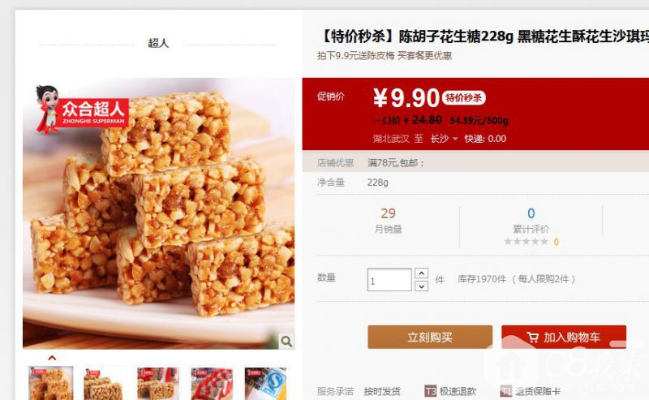The height and width of the screenshot is (400, 649).
Task: Click the 立刻购买 buy now button
Action: coord(430,337)
